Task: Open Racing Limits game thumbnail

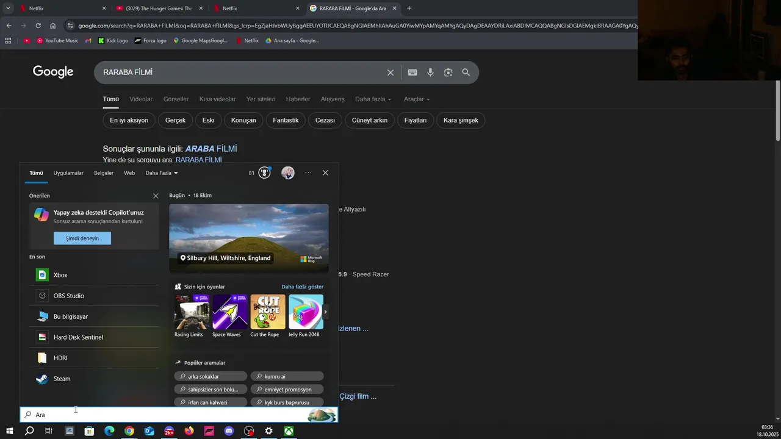Action: pyautogui.click(x=192, y=312)
